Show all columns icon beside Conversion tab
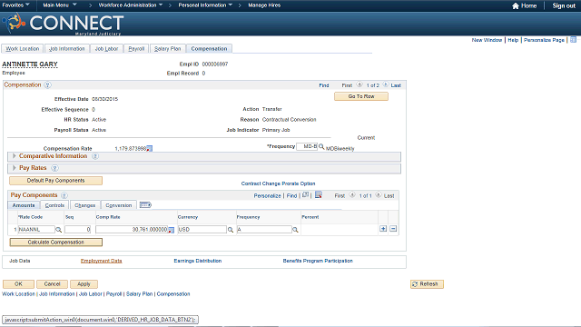 145,204
